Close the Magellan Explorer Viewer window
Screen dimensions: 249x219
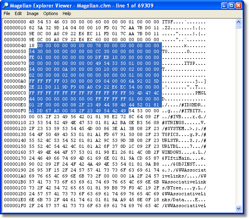239,6
